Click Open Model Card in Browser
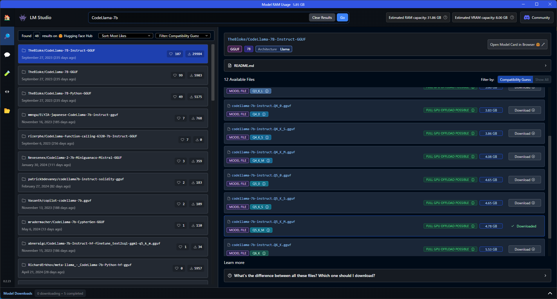 pos(517,44)
